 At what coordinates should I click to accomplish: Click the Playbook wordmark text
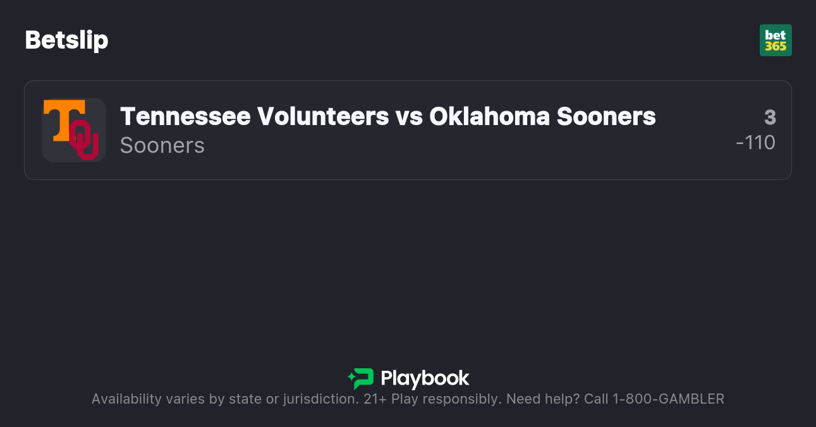click(425, 378)
